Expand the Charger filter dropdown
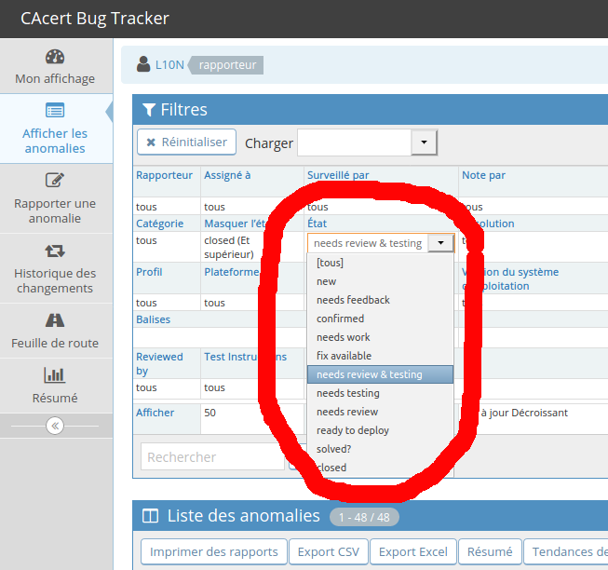 [x=424, y=142]
